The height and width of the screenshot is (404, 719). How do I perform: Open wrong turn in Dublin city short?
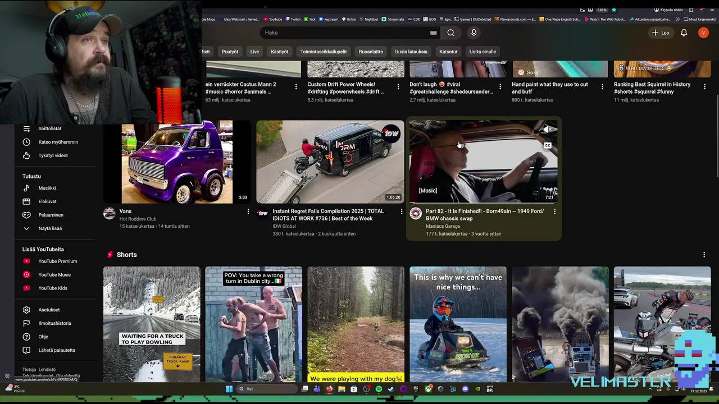pyautogui.click(x=253, y=324)
